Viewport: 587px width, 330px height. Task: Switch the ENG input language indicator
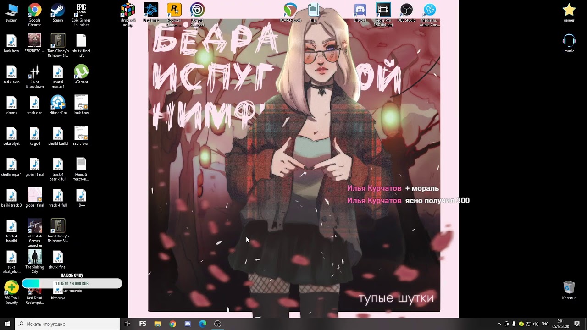point(545,324)
